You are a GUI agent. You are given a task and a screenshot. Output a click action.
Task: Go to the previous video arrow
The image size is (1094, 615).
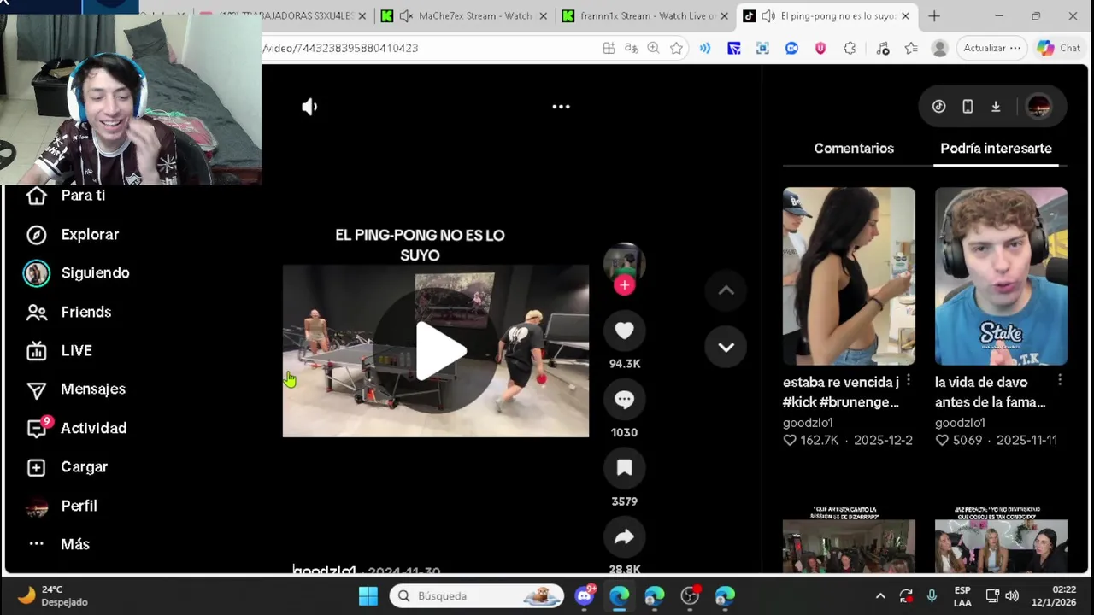click(726, 290)
